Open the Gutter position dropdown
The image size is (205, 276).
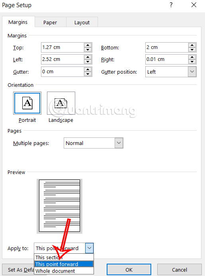[x=192, y=72]
